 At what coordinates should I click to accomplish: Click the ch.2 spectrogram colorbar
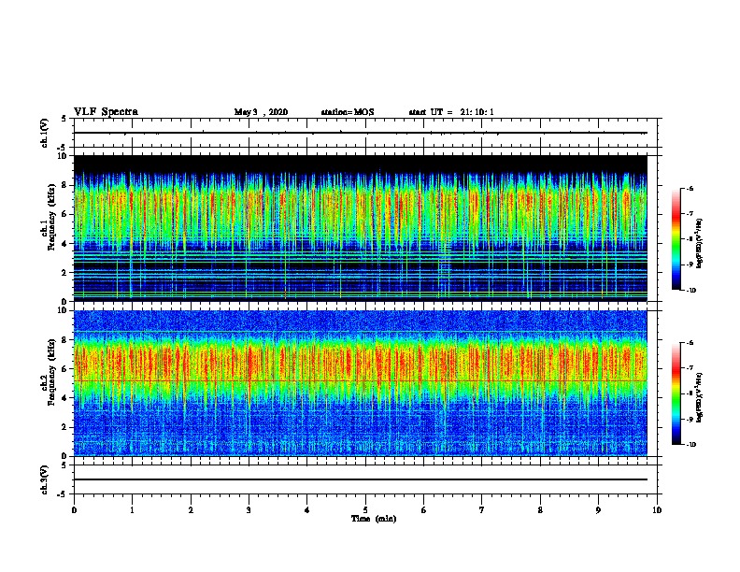676,393
